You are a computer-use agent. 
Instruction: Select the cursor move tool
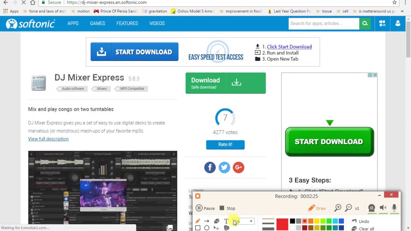pyautogui.click(x=216, y=228)
